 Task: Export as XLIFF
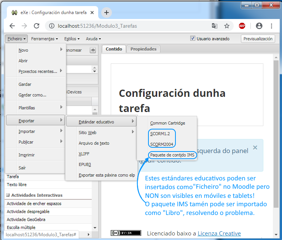coord(101,154)
